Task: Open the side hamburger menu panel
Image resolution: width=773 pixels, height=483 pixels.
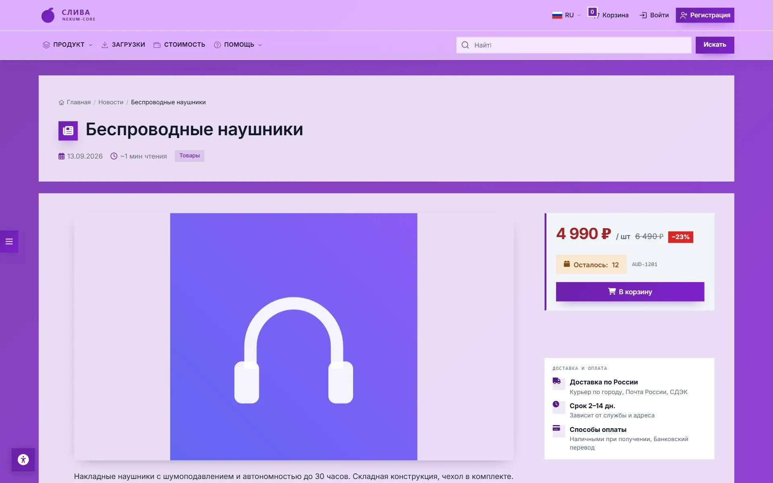Action: [9, 242]
